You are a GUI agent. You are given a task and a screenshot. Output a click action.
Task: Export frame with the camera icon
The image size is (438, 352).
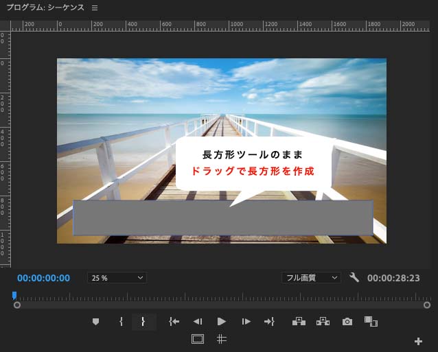pyautogui.click(x=347, y=321)
